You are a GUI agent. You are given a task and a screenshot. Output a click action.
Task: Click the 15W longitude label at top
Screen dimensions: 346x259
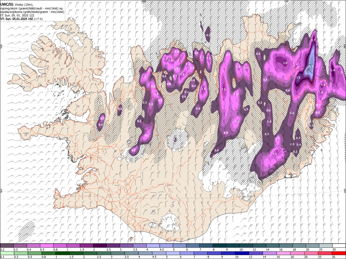tap(286, 1)
